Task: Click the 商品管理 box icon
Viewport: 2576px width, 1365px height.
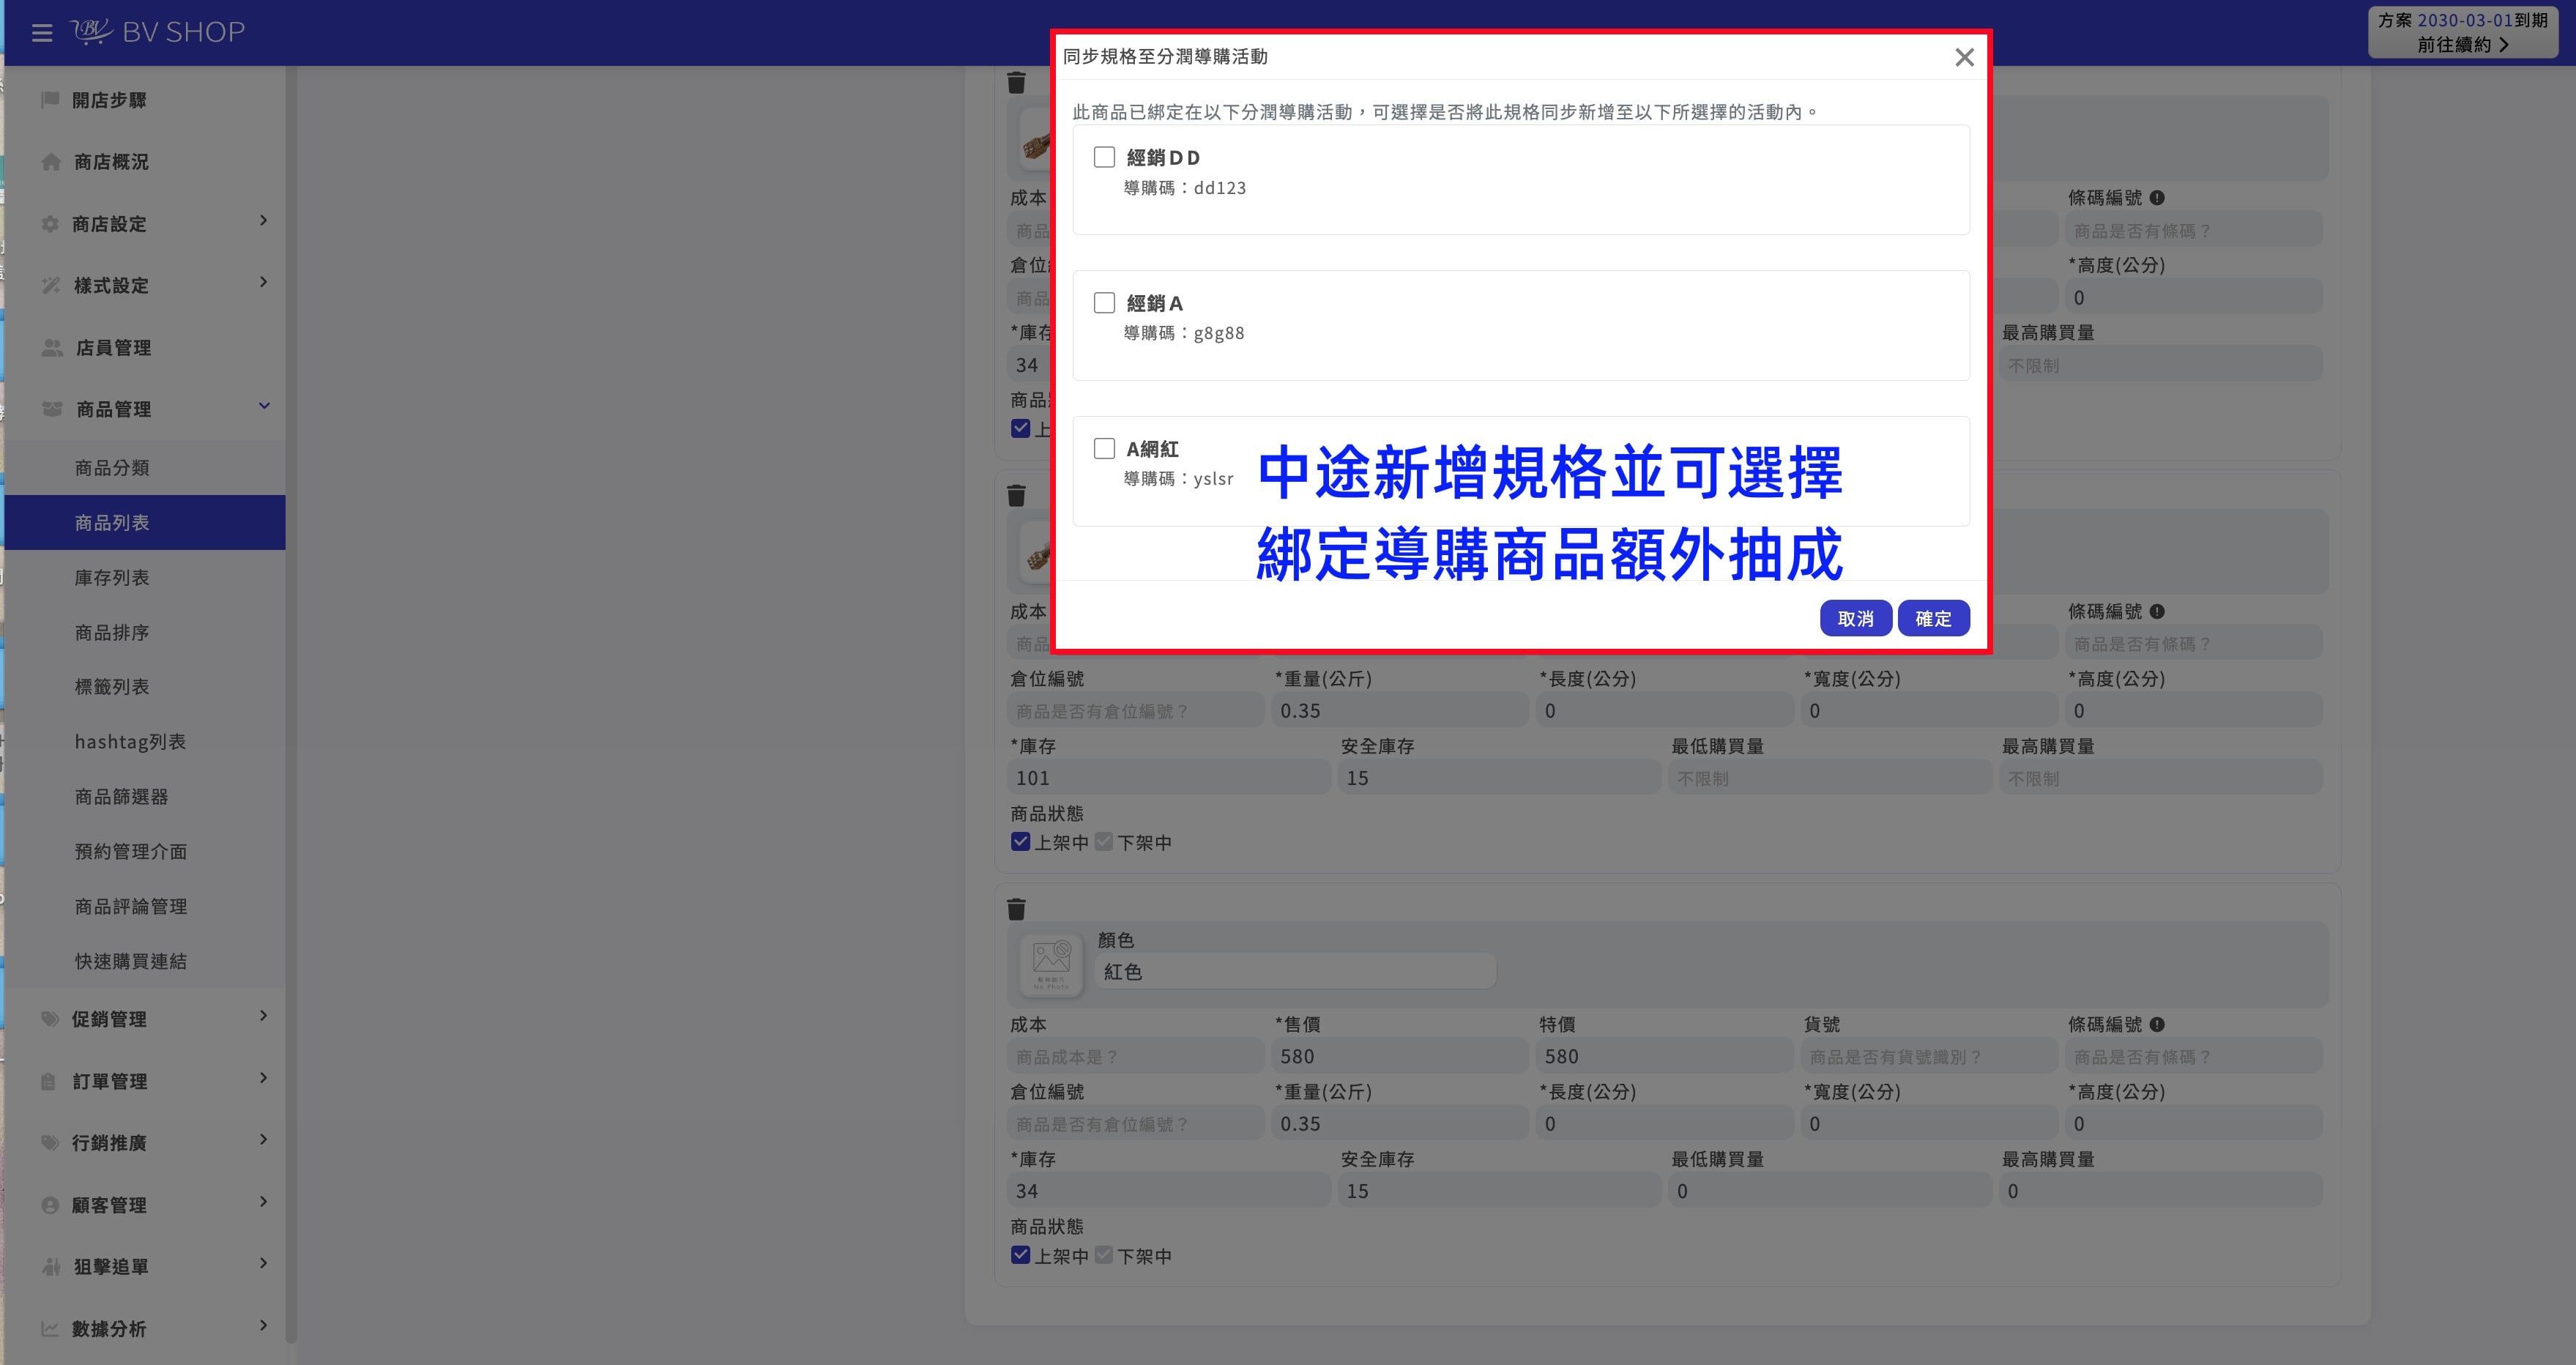Action: point(52,409)
